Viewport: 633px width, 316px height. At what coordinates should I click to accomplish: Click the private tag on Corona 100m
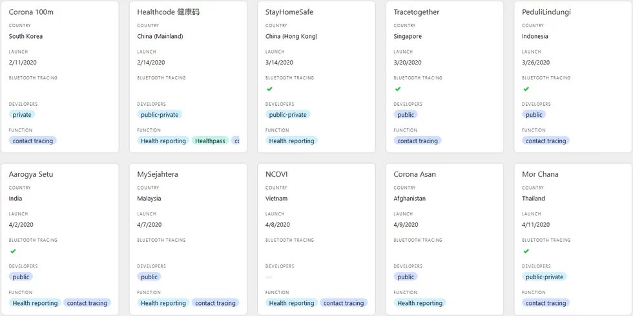click(22, 115)
